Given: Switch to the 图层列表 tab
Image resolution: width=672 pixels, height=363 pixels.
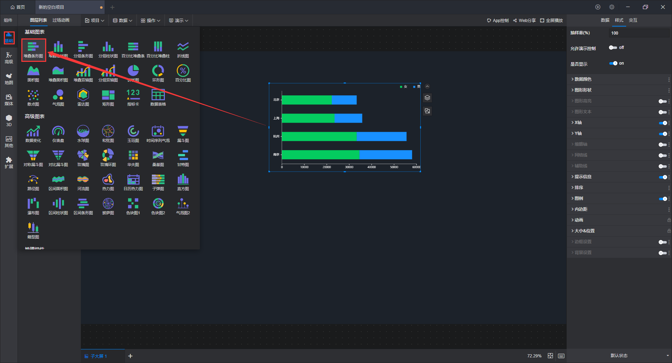Looking at the screenshot, I should [38, 20].
